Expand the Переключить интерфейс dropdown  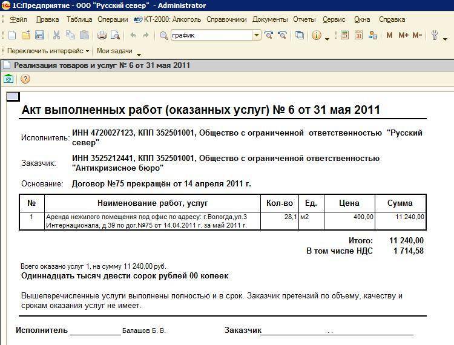(x=87, y=51)
